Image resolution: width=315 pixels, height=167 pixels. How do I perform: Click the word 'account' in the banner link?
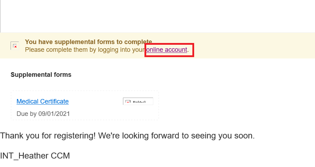pyautogui.click(x=176, y=50)
